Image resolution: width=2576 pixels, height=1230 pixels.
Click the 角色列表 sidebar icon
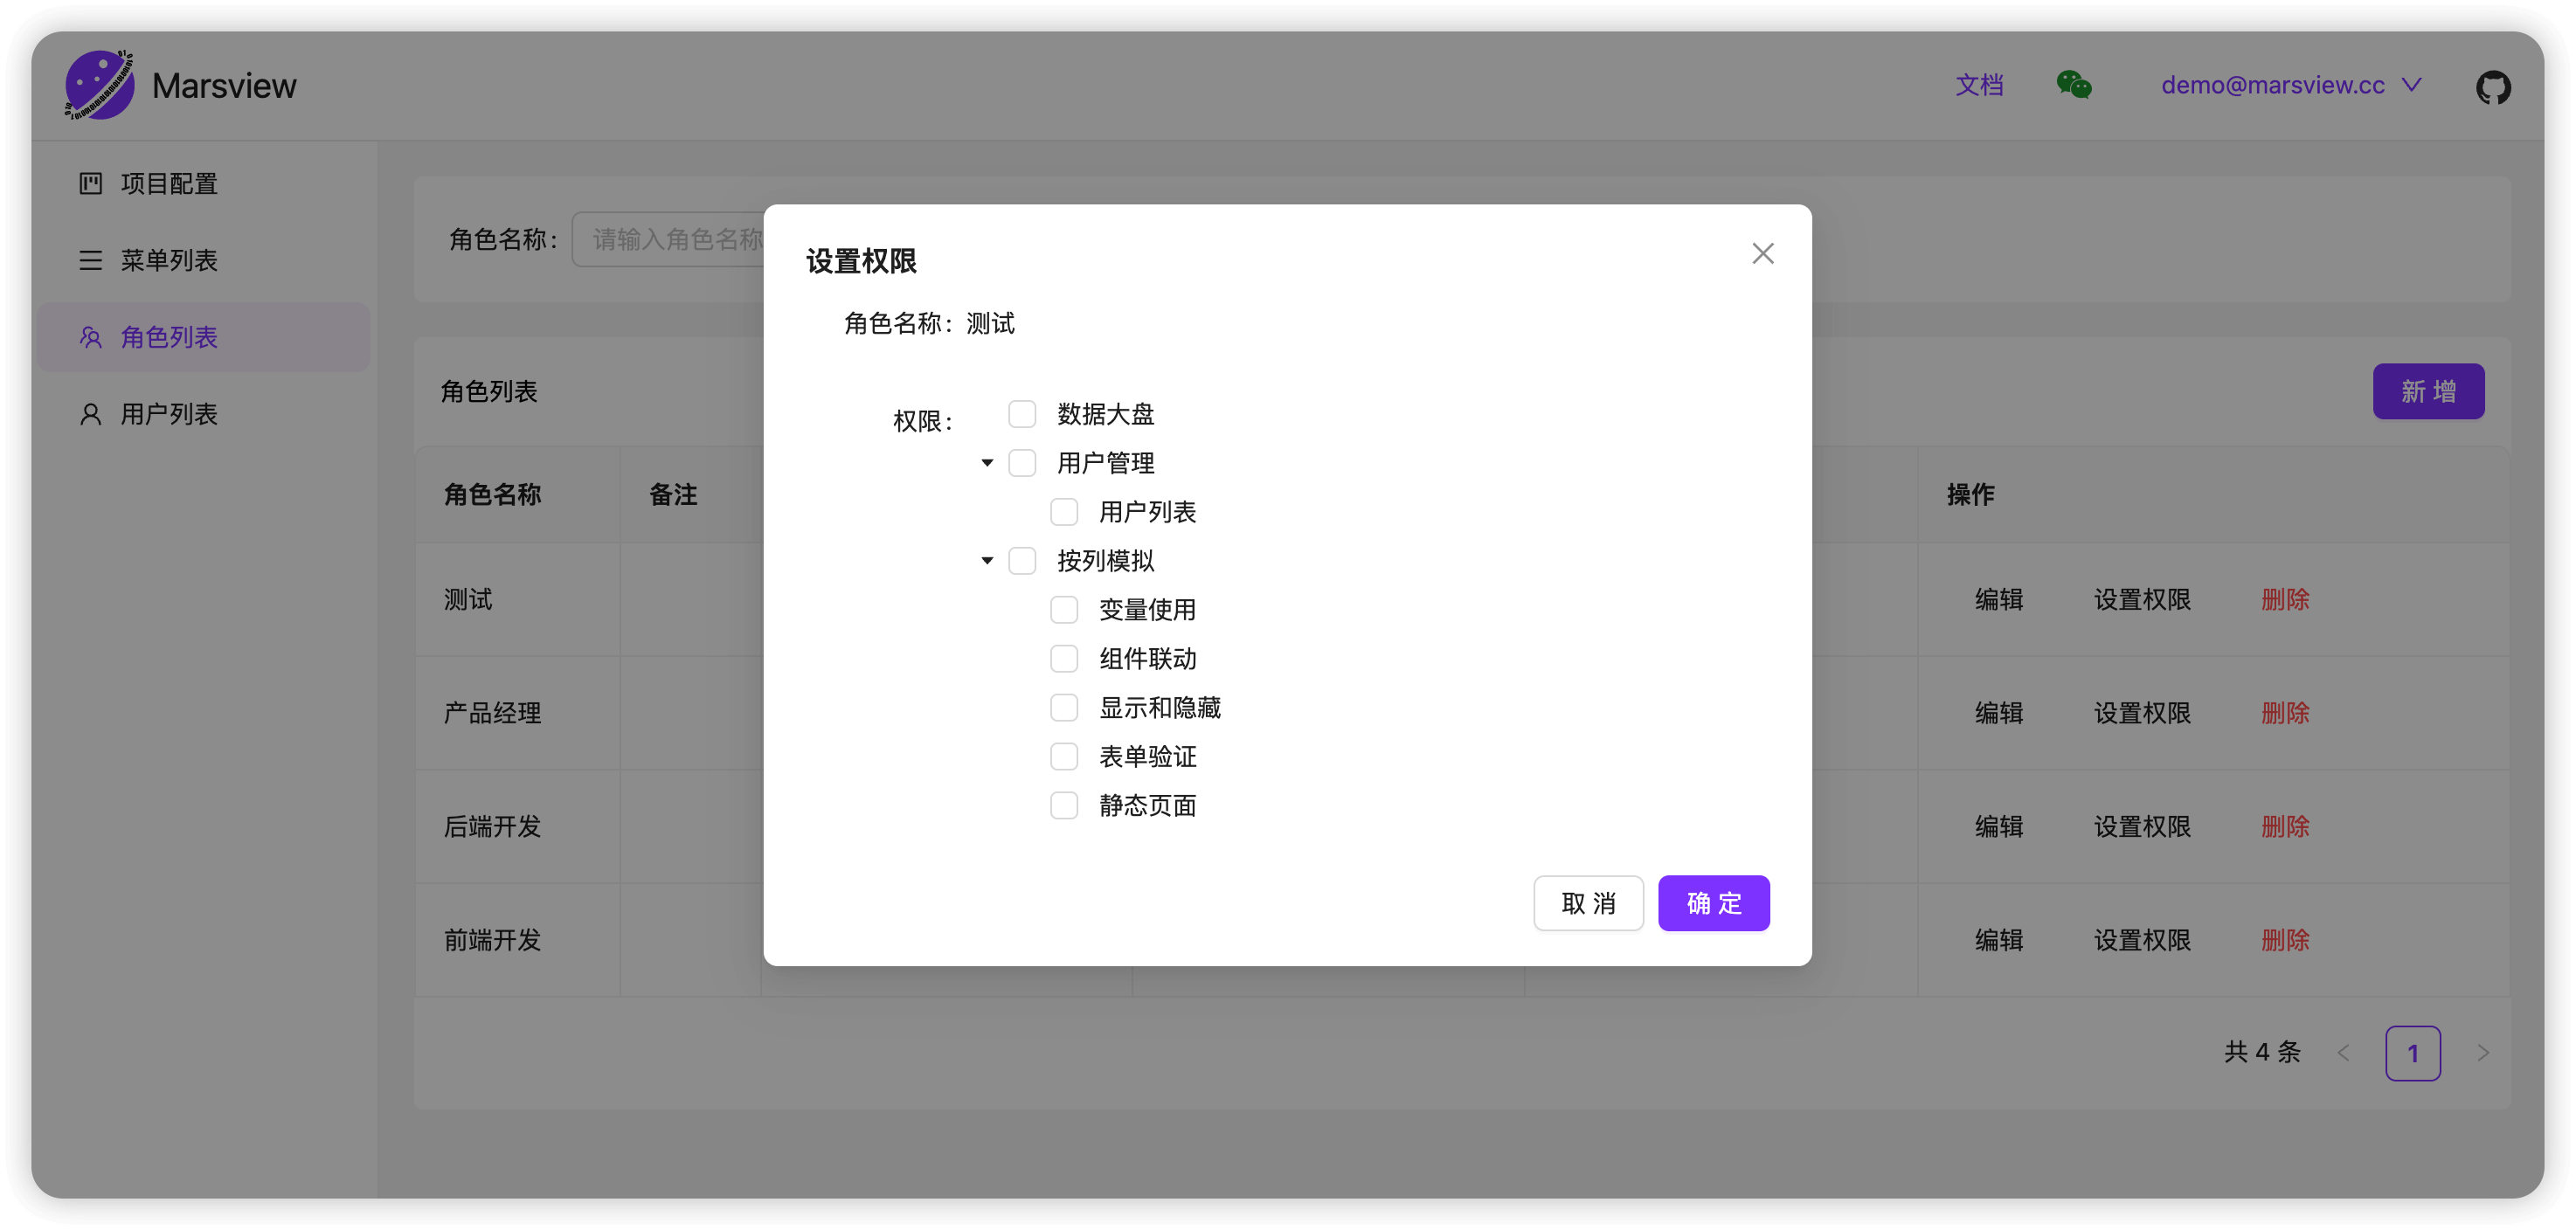(x=90, y=337)
